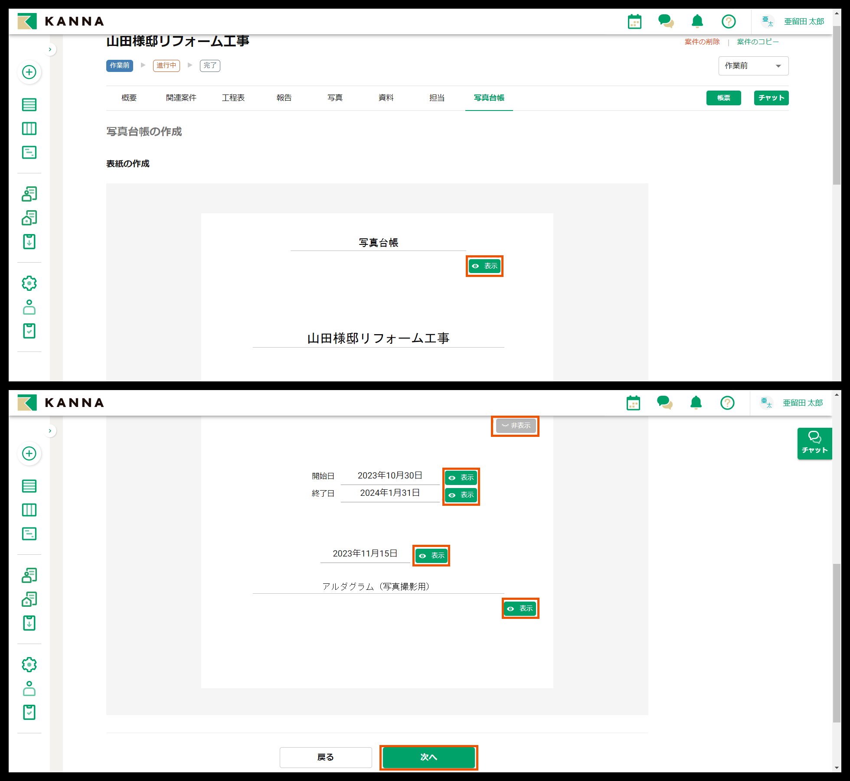Image resolution: width=850 pixels, height=781 pixels.
Task: Open settings with the gear icon
Action: 29,283
